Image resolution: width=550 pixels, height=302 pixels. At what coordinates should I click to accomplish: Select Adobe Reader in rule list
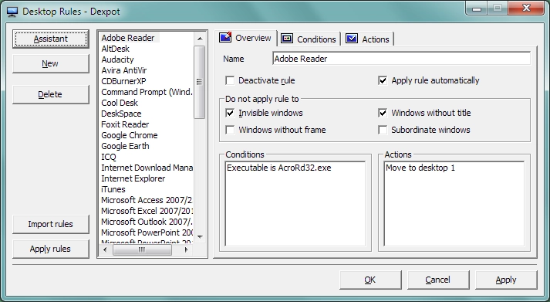(128, 38)
